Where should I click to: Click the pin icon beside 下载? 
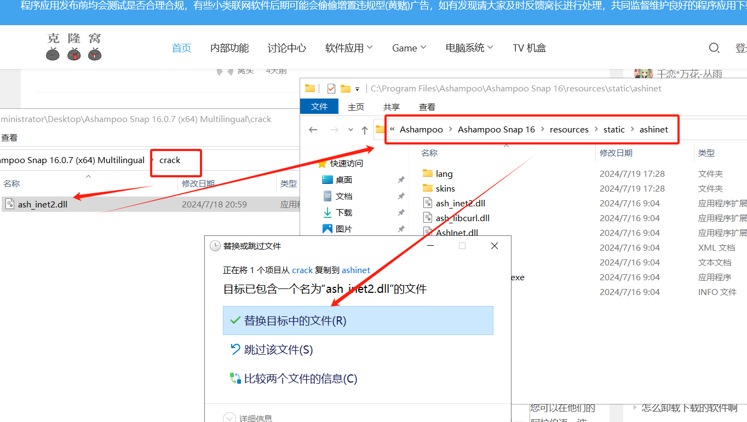[x=401, y=213]
